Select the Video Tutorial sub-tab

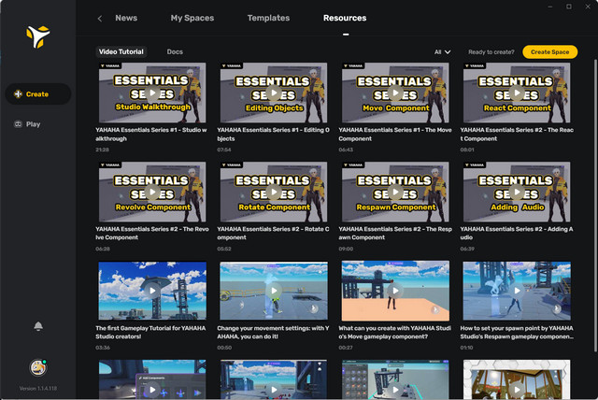pyautogui.click(x=121, y=51)
